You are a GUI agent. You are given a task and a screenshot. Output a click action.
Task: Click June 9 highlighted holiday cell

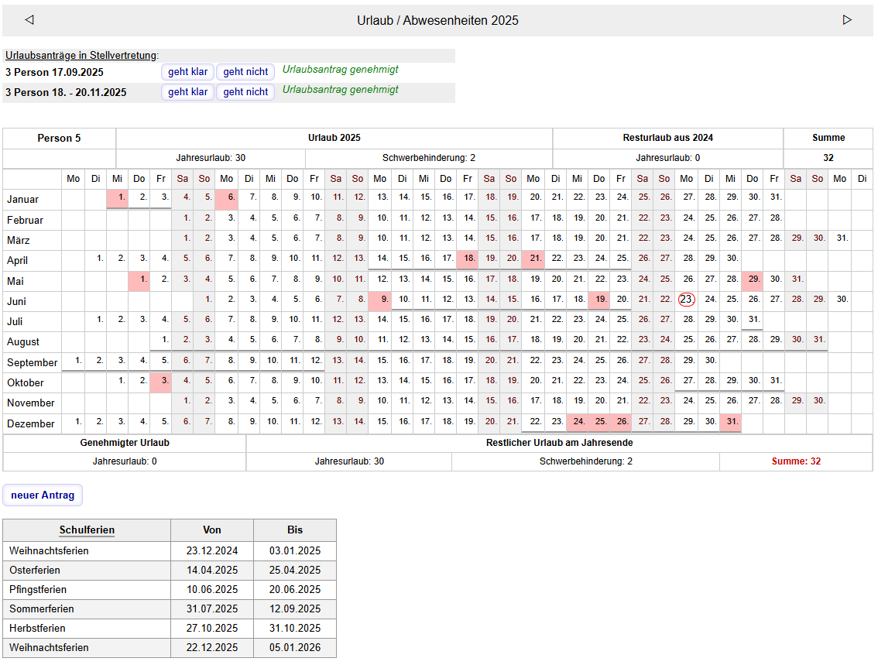[x=380, y=300]
